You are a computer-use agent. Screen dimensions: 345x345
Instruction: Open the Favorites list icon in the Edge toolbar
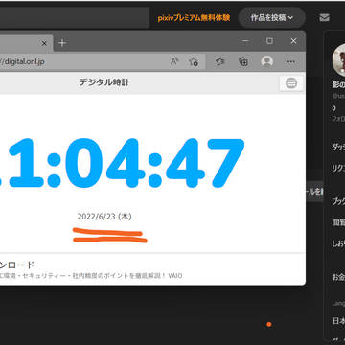point(219,61)
